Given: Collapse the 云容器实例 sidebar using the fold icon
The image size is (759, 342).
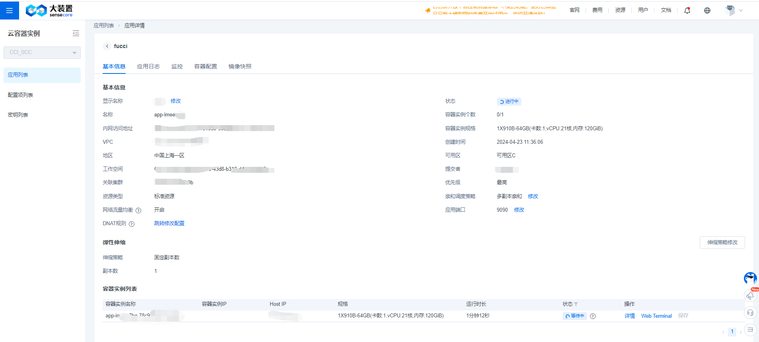Looking at the screenshot, I should (x=76, y=33).
